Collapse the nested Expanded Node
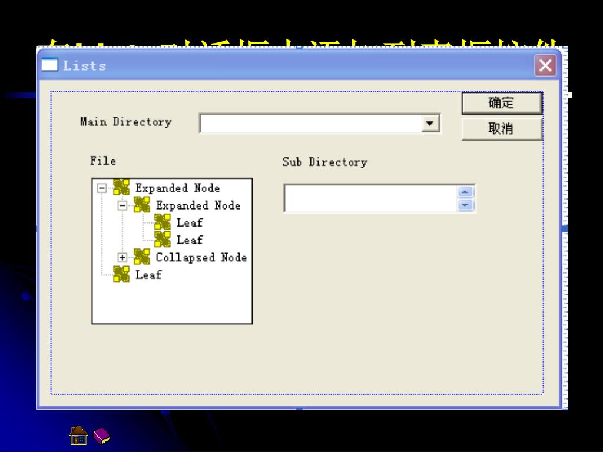Image resolution: width=603 pixels, height=452 pixels. click(122, 205)
